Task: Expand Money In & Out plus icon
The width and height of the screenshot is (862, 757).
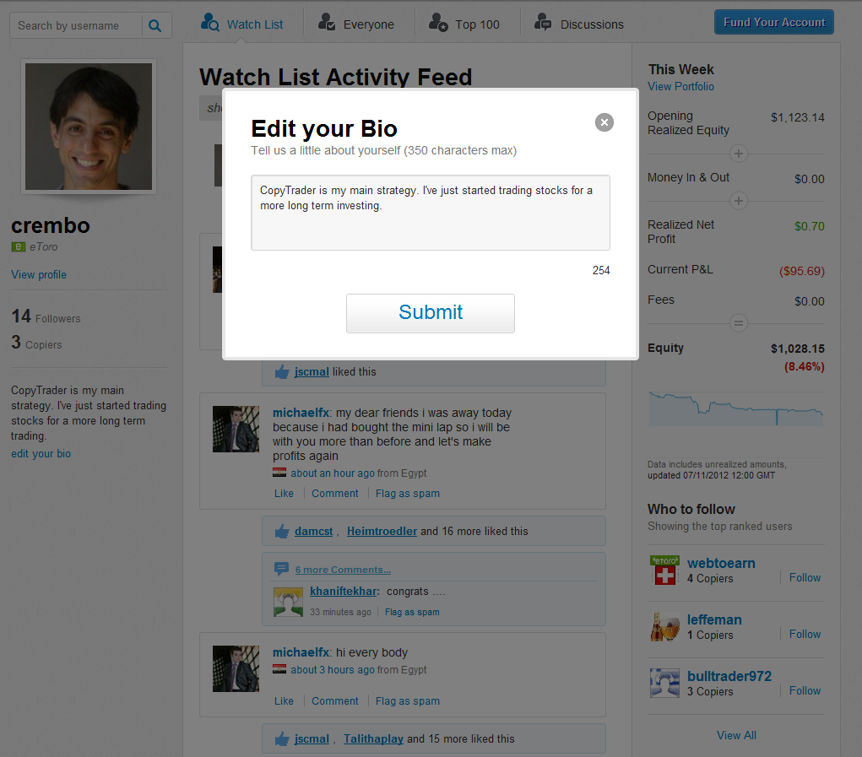Action: click(739, 201)
